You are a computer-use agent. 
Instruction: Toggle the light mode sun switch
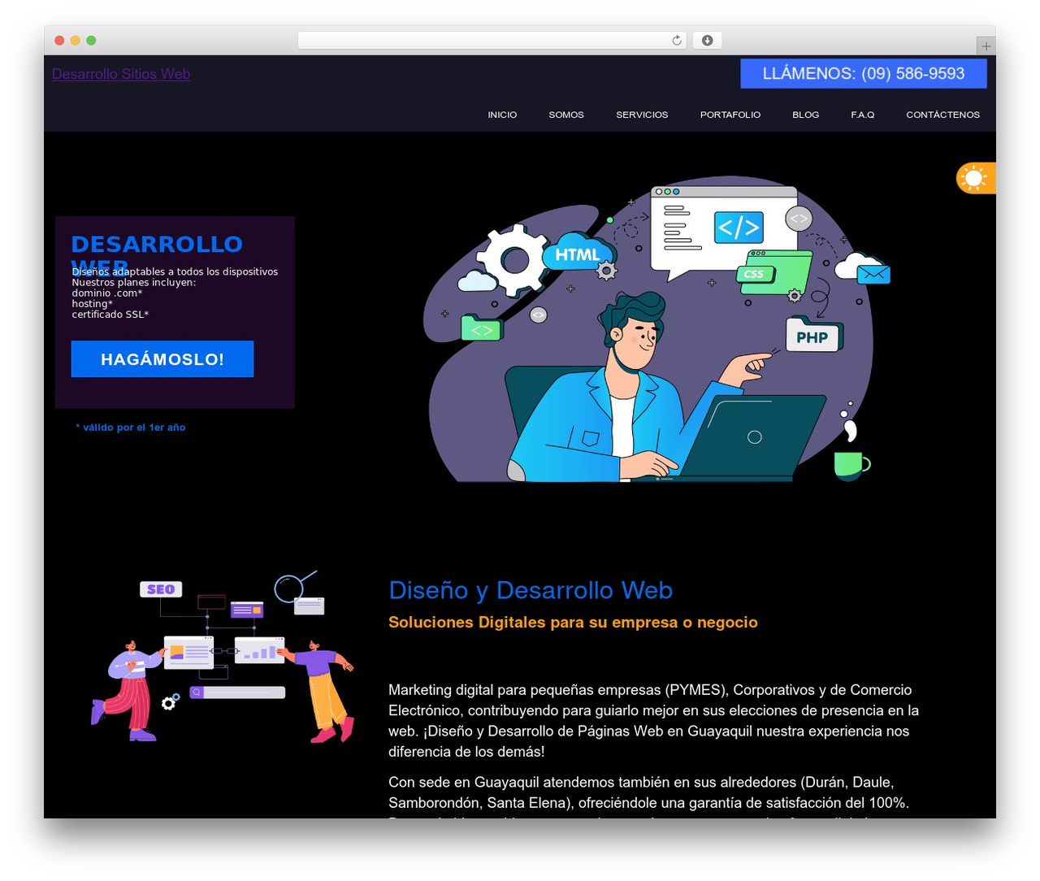[x=975, y=178]
